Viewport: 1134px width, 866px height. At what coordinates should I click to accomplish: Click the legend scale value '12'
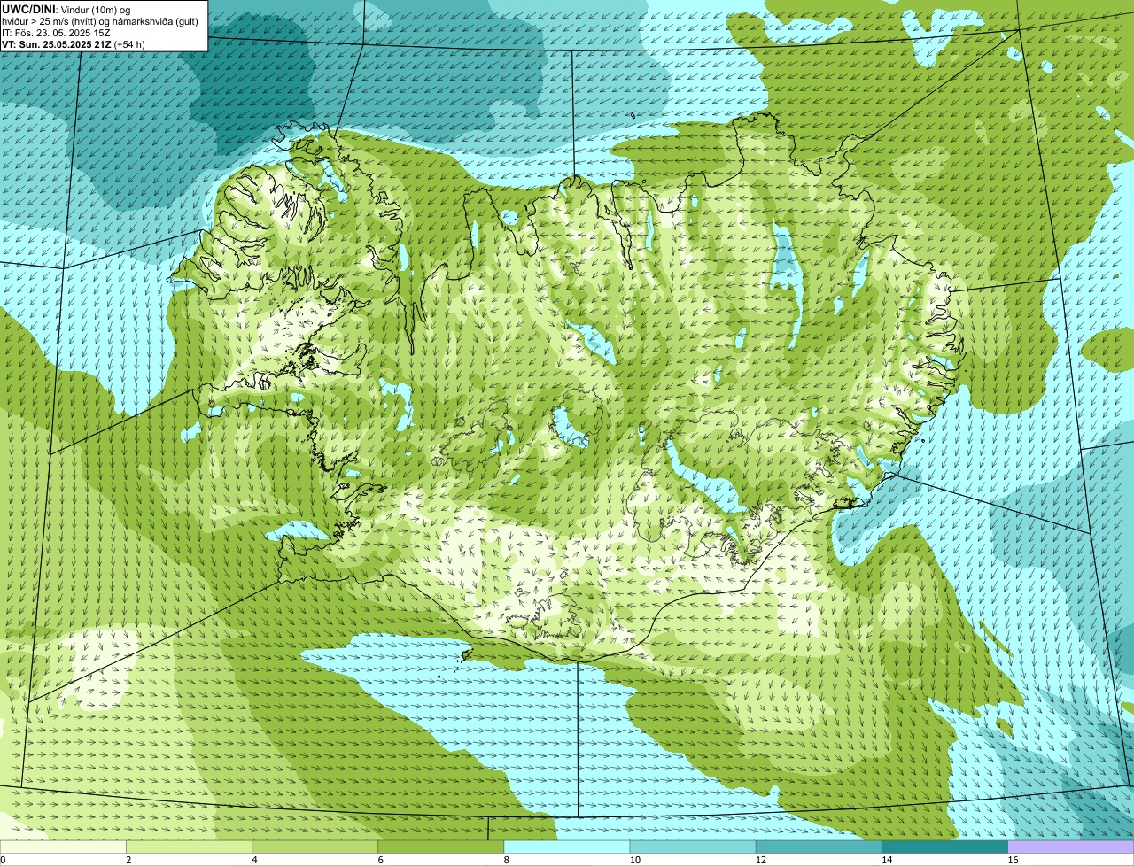pos(760,860)
